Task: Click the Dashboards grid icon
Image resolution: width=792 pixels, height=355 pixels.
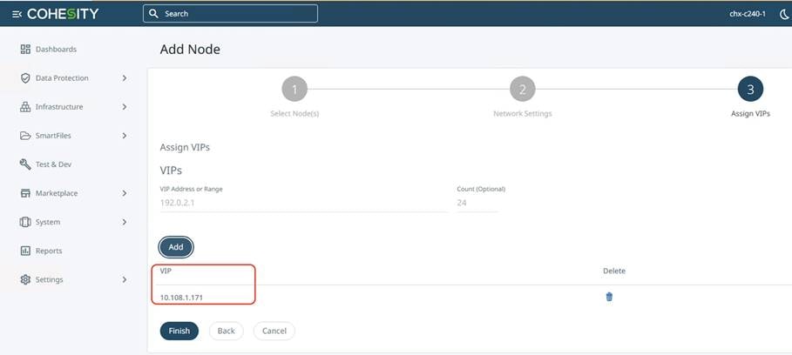Action: click(25, 49)
